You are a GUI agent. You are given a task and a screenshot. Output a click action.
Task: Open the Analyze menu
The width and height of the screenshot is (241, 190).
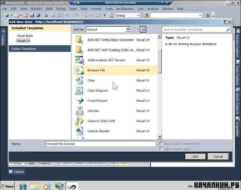click(153, 9)
